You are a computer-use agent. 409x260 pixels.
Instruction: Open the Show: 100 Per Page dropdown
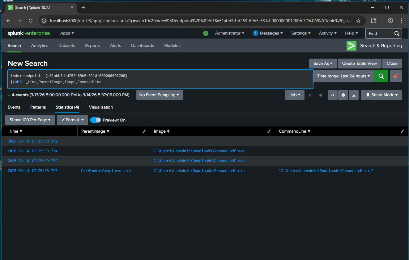pyautogui.click(x=30, y=120)
